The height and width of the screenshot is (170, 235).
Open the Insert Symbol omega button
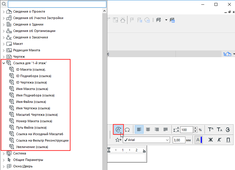coord(127,130)
